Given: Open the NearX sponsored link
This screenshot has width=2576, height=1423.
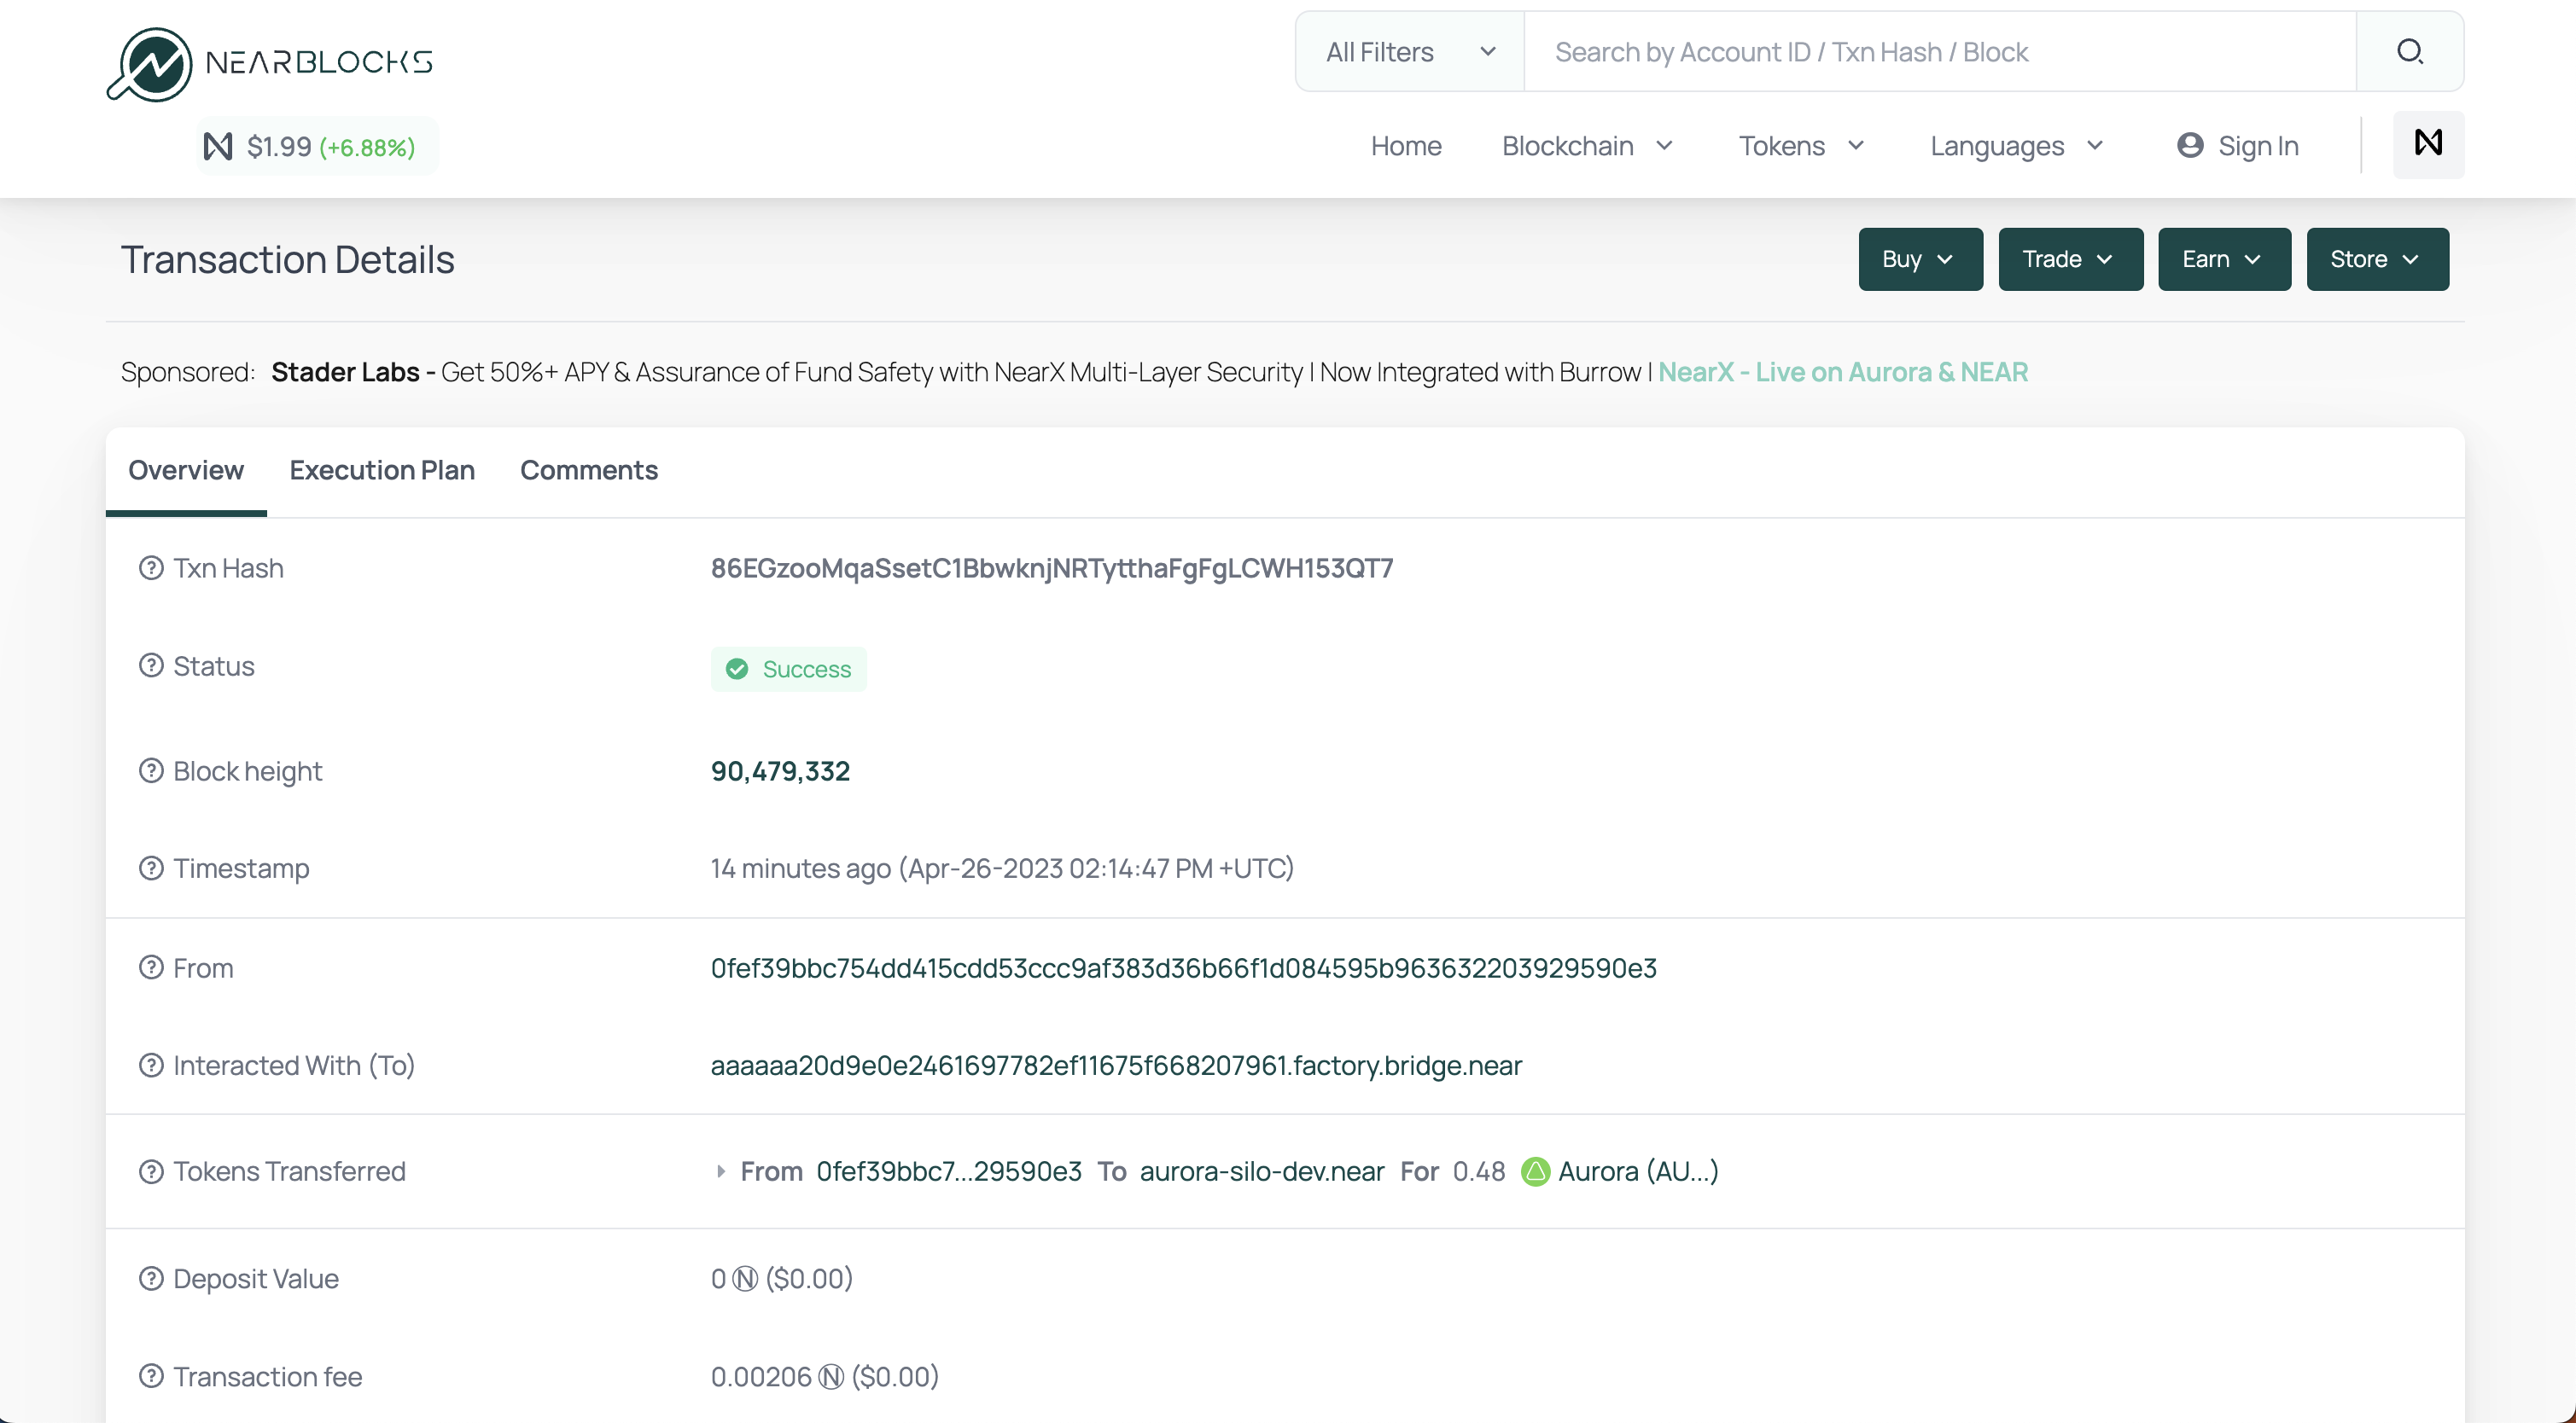Looking at the screenshot, I should 1843,372.
